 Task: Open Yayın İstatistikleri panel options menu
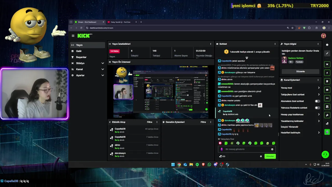[211, 44]
